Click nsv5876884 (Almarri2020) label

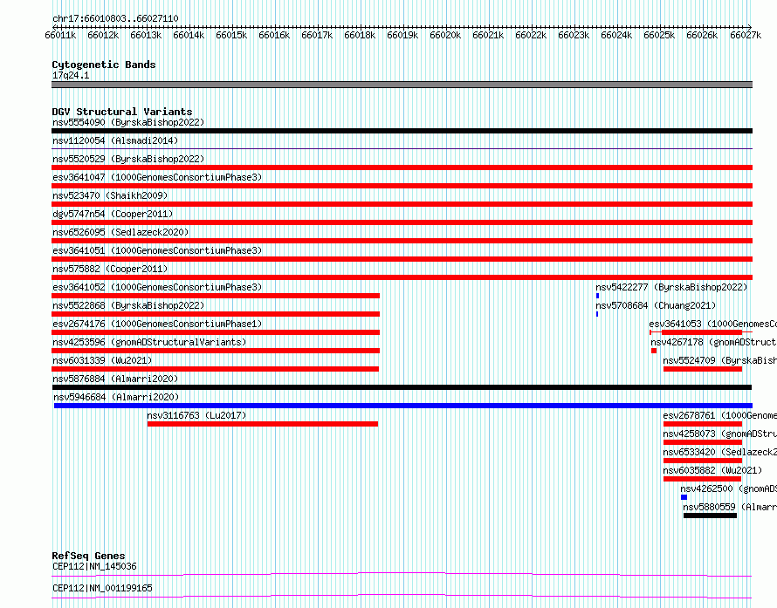115,379
